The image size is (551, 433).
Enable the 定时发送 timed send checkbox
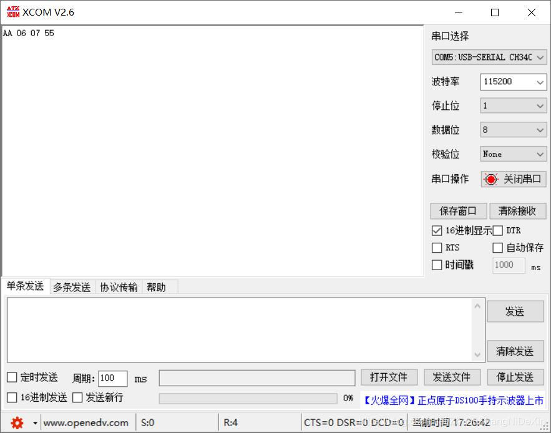pos(12,377)
